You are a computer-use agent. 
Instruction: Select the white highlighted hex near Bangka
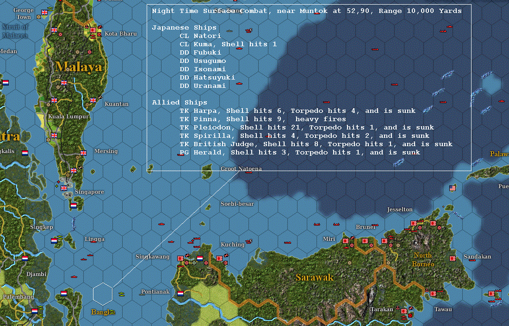(x=103, y=294)
